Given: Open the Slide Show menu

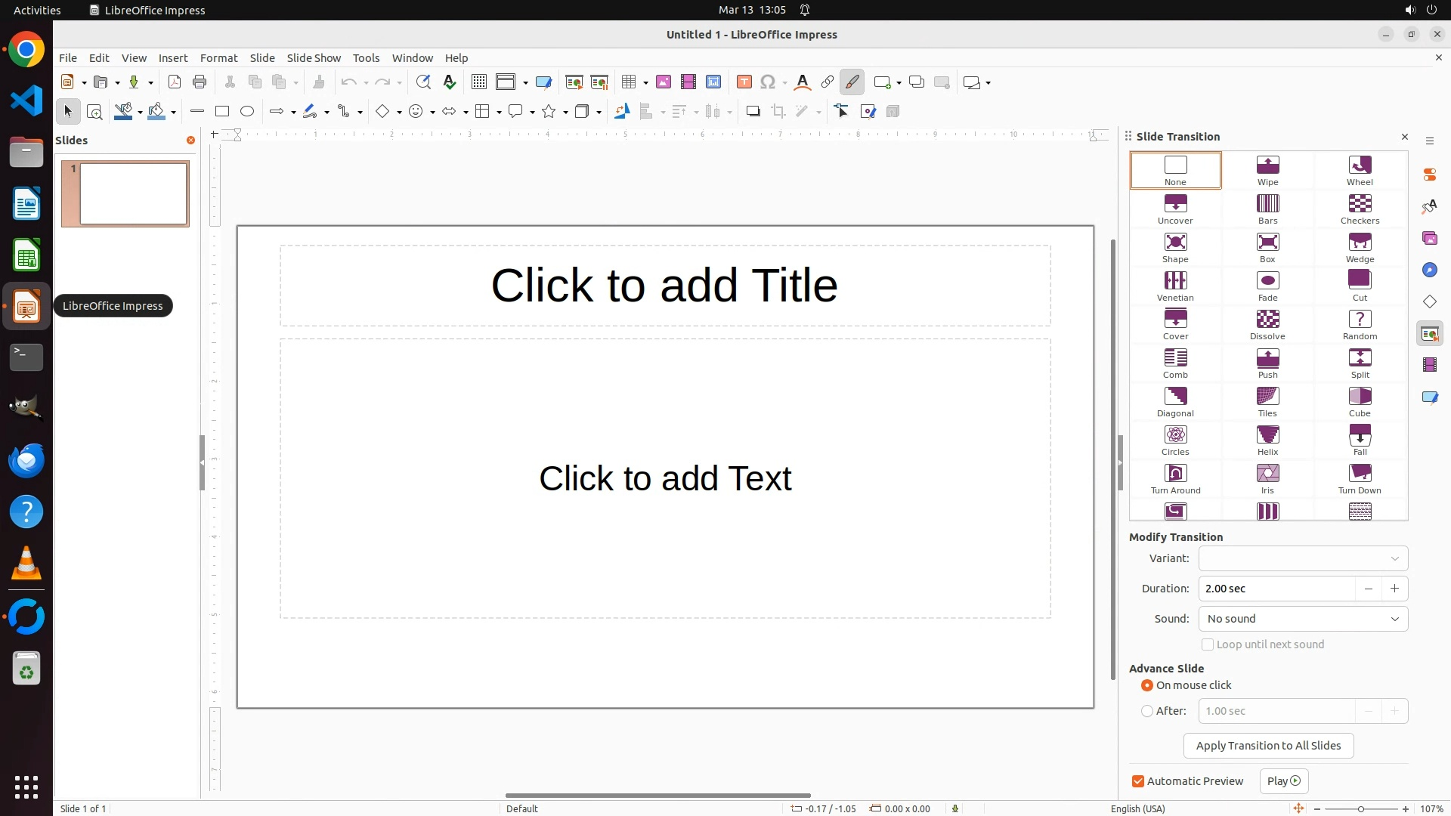Looking at the screenshot, I should [314, 58].
